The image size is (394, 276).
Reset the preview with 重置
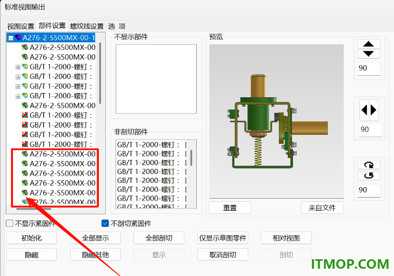[x=230, y=208]
